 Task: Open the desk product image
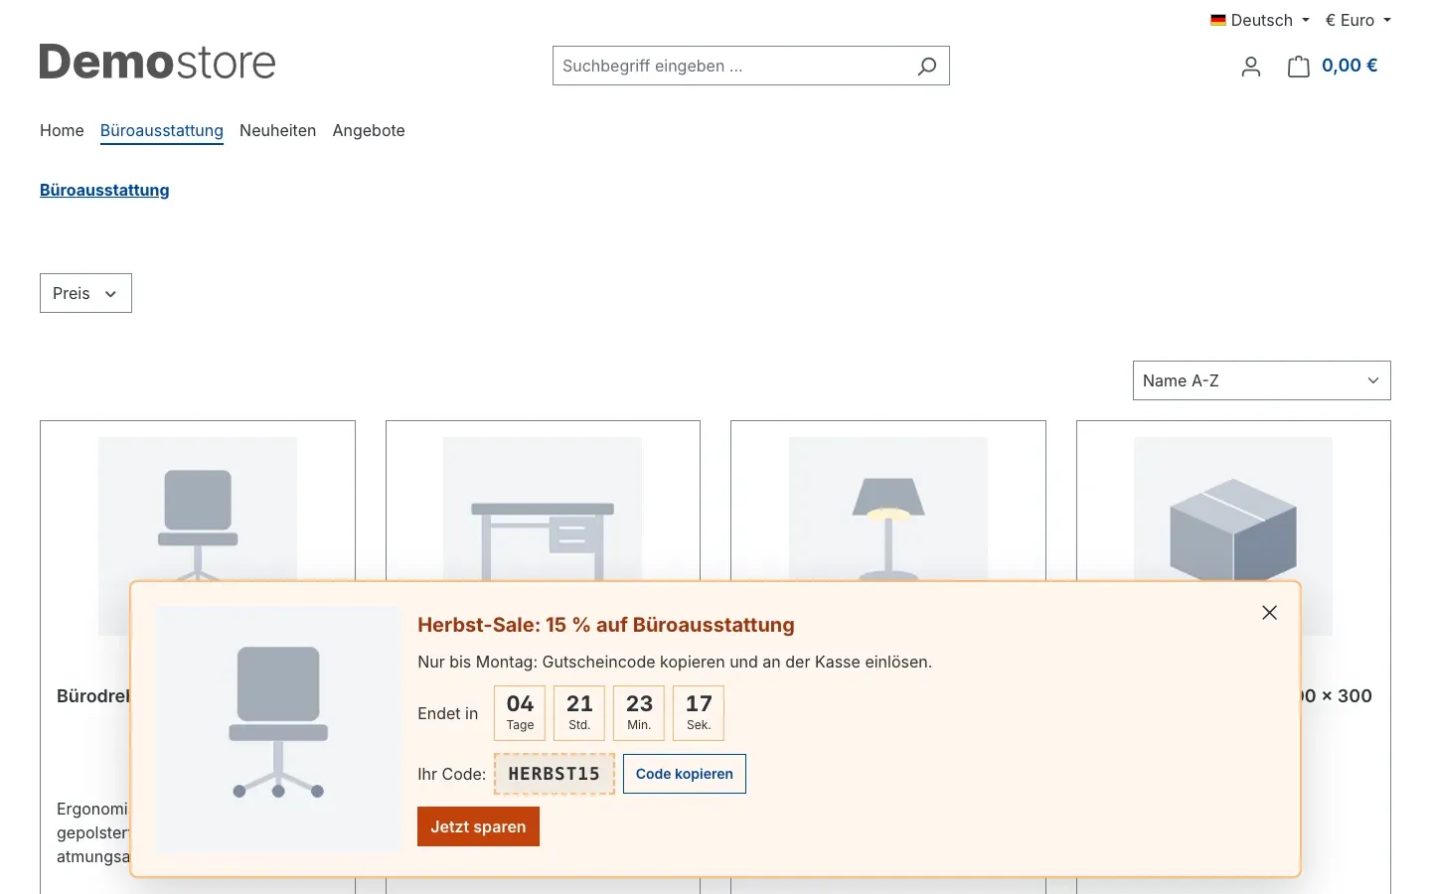543,509
